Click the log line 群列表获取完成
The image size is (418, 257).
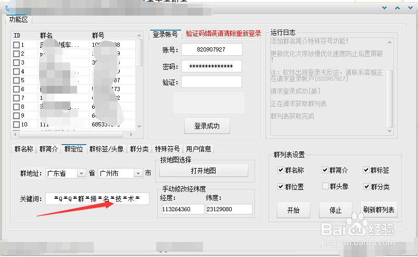click(293, 117)
